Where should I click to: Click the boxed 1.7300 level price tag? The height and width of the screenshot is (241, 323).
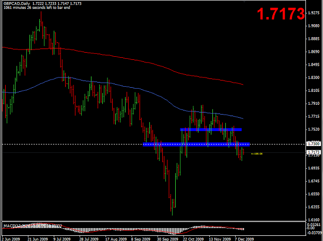pyautogui.click(x=314, y=144)
